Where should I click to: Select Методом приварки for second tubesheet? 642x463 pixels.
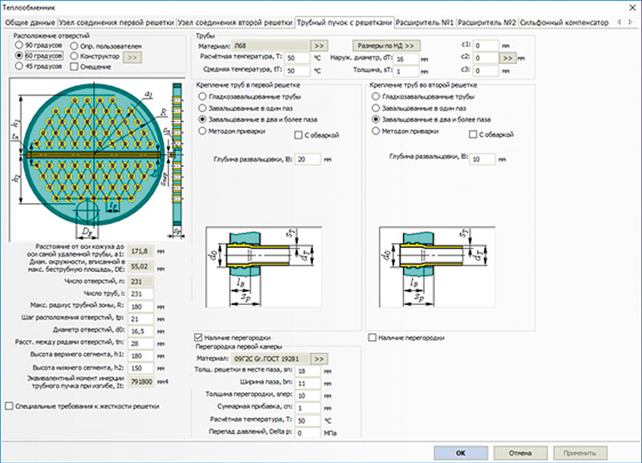[x=405, y=131]
